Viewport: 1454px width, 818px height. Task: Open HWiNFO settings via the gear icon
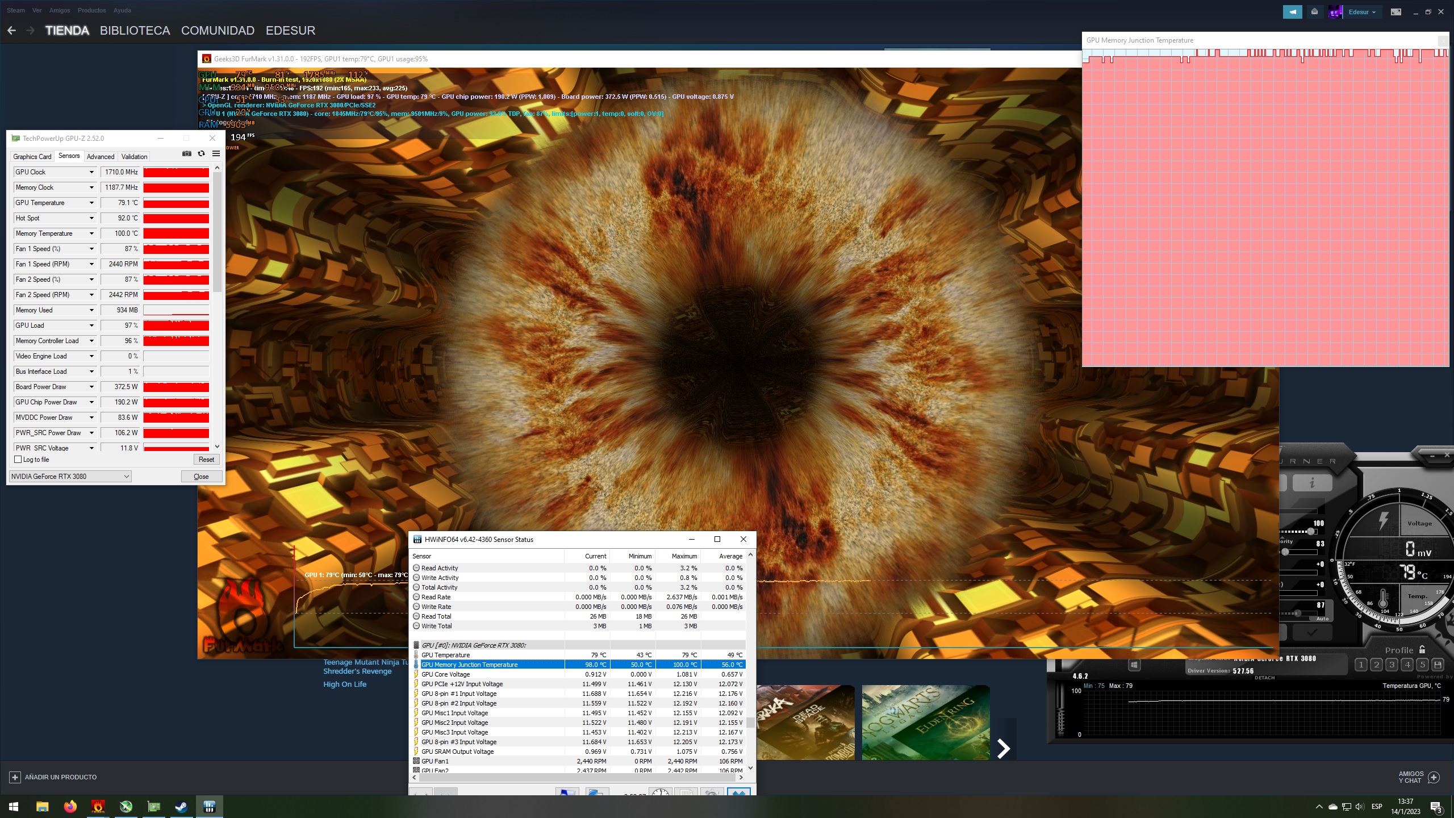tap(713, 791)
